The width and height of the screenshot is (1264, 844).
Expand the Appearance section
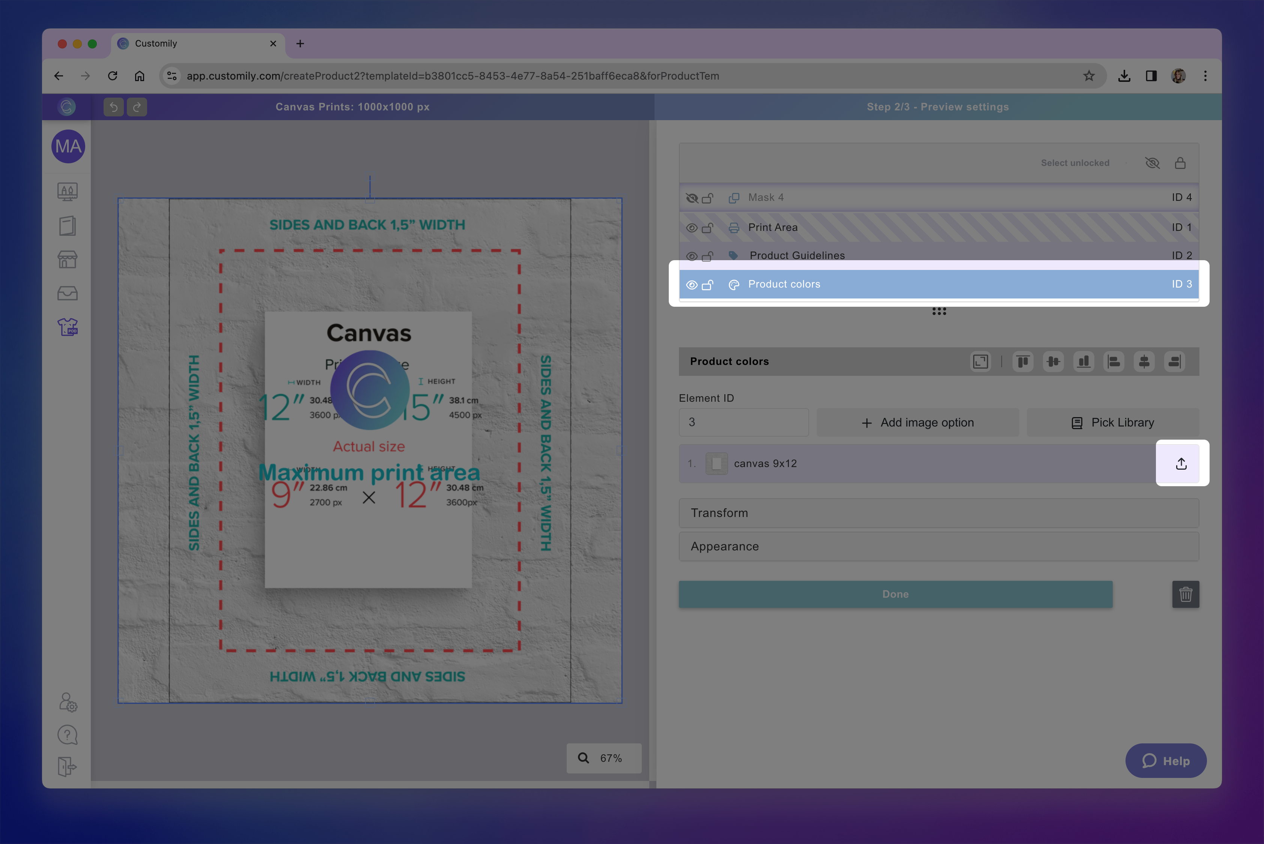[939, 546]
